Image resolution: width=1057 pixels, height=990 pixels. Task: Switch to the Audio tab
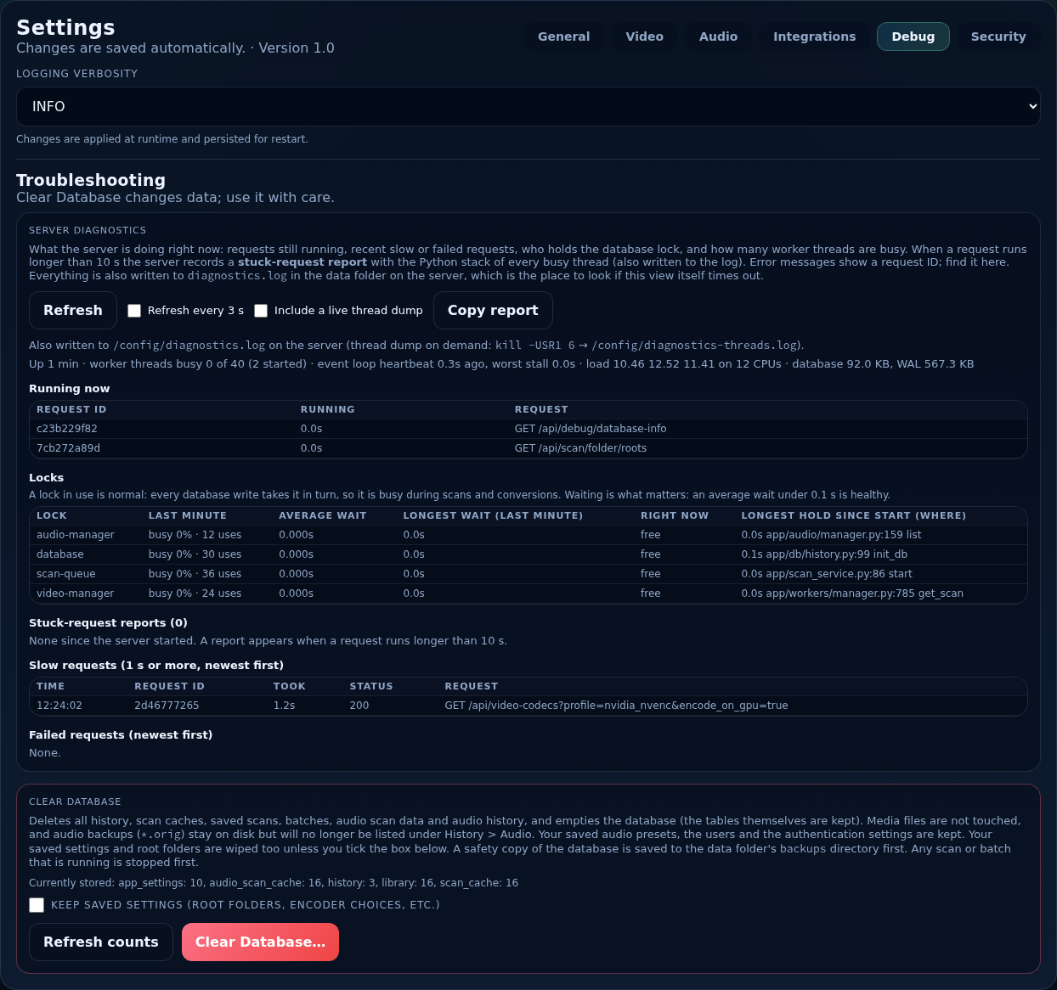[718, 37]
